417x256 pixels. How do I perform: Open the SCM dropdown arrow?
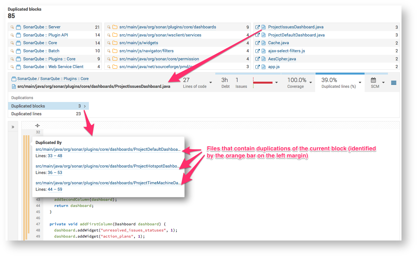(383, 83)
